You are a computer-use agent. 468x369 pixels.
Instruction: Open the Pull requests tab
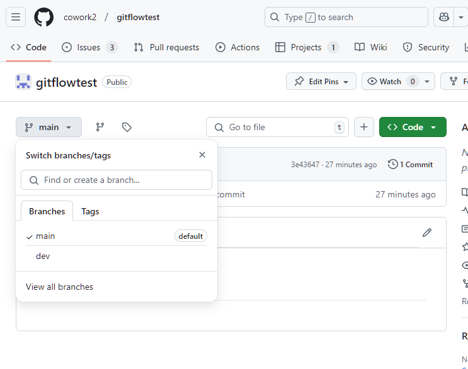166,47
